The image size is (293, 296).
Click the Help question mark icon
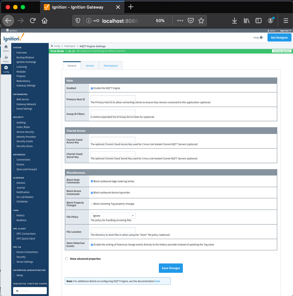(x=261, y=37)
